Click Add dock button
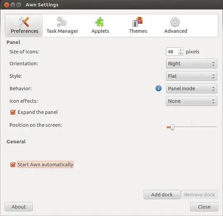Screen dimensions: 223x216 click(x=162, y=194)
